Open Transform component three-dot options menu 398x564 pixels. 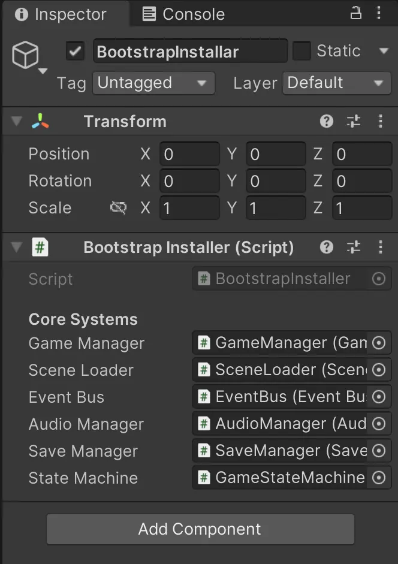(381, 121)
